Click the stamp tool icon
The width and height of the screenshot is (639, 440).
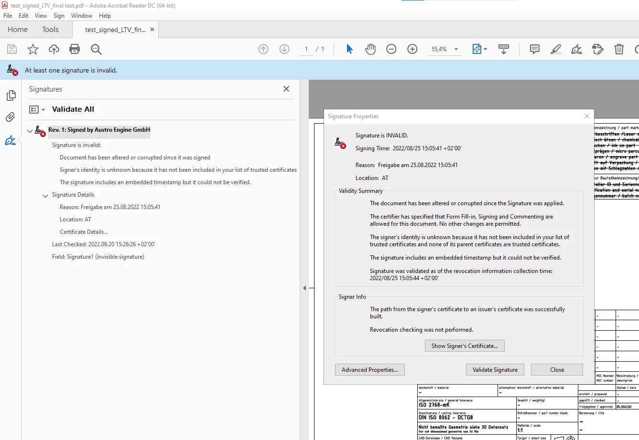pyautogui.click(x=597, y=49)
